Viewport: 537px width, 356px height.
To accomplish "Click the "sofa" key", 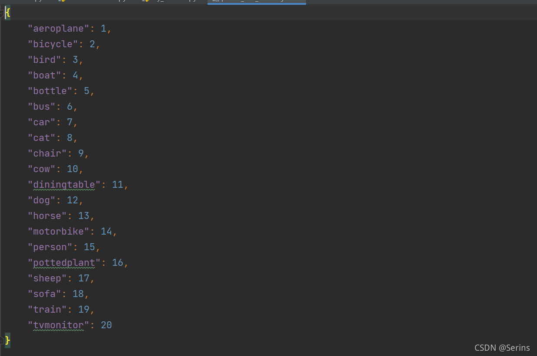I will click(45, 294).
